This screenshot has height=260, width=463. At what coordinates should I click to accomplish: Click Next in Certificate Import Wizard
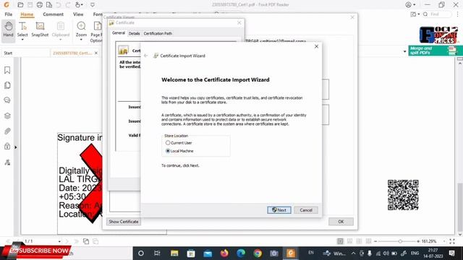[279, 210]
